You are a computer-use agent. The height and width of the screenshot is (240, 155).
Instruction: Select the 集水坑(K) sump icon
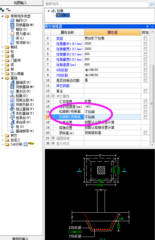(x=12, y=91)
